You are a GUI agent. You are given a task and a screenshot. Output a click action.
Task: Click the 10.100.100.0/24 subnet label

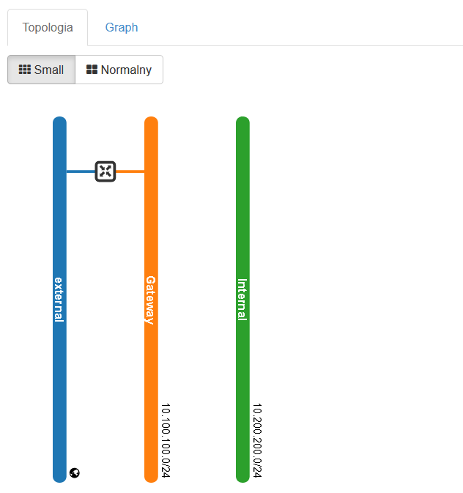pos(166,441)
